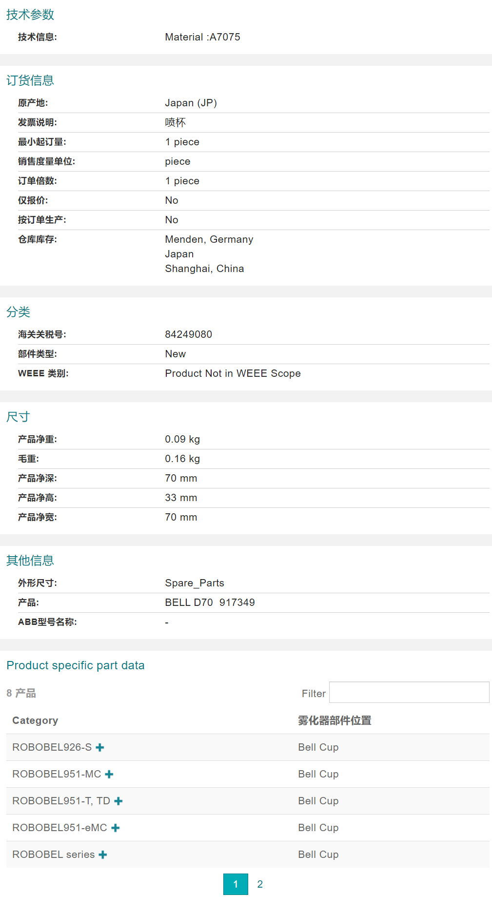Click the 雾化器部件位置 column header
This screenshot has height=913, width=492.
[x=335, y=720]
